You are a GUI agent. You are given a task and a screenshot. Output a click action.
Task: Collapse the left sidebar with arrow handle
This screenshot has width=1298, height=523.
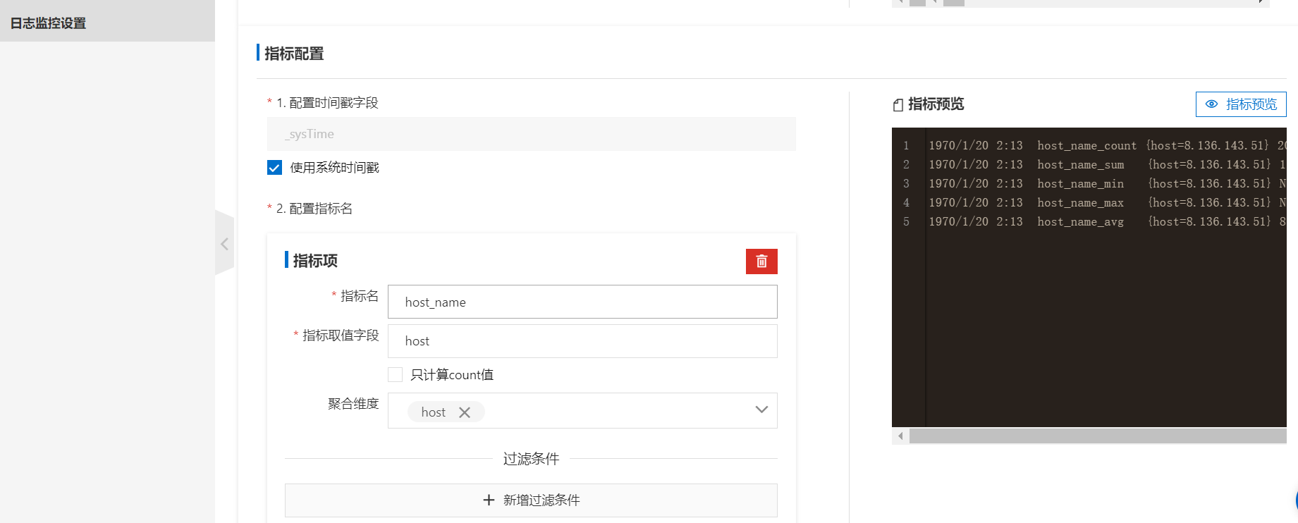tap(224, 244)
